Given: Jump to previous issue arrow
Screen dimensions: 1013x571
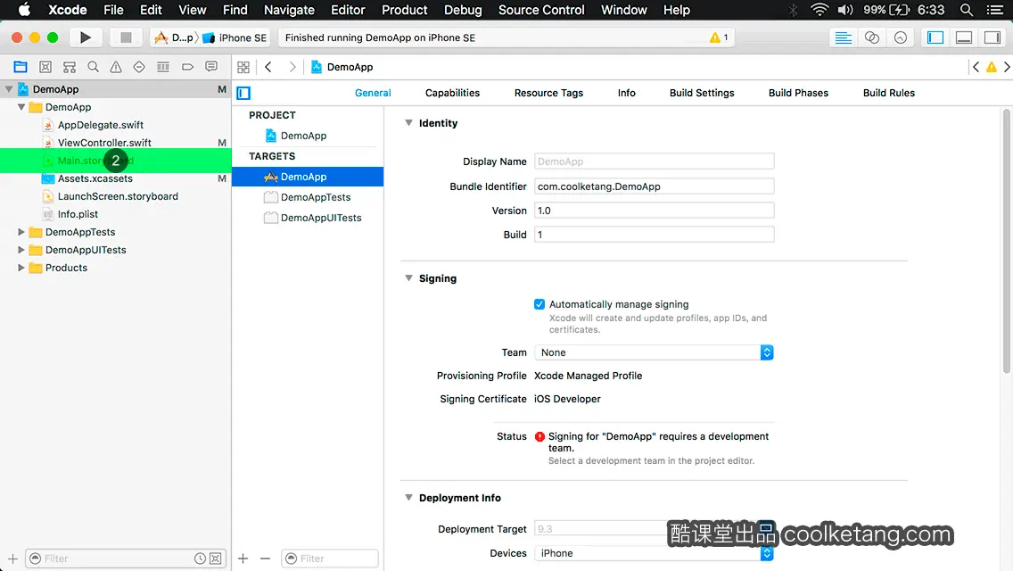Looking at the screenshot, I should pos(976,67).
